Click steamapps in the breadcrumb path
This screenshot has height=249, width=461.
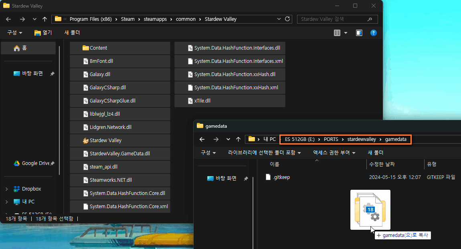click(x=155, y=19)
